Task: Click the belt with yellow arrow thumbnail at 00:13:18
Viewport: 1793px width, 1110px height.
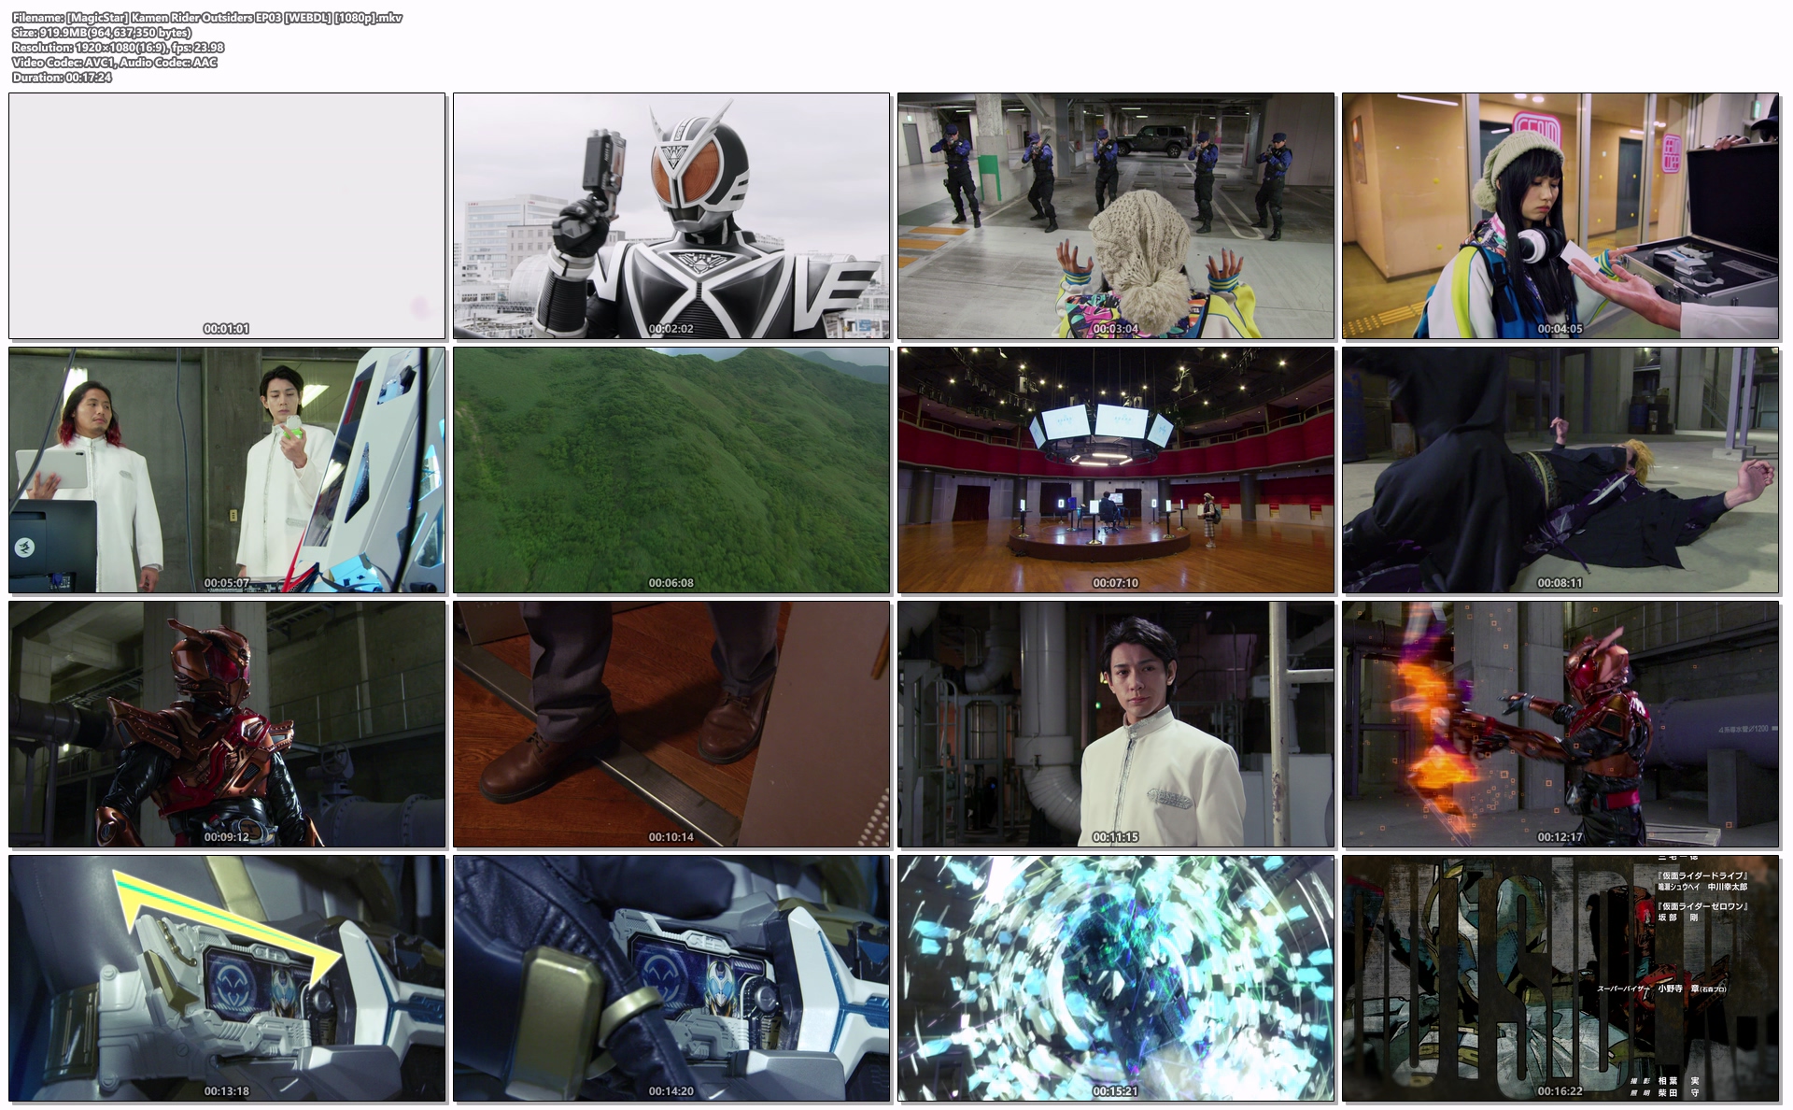Action: tap(227, 978)
